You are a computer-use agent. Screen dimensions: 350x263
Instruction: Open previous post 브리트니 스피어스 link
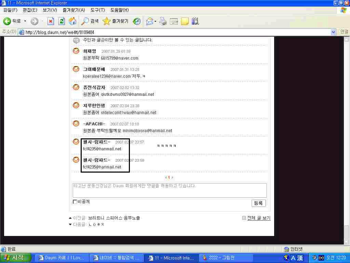pyautogui.click(x=114, y=218)
